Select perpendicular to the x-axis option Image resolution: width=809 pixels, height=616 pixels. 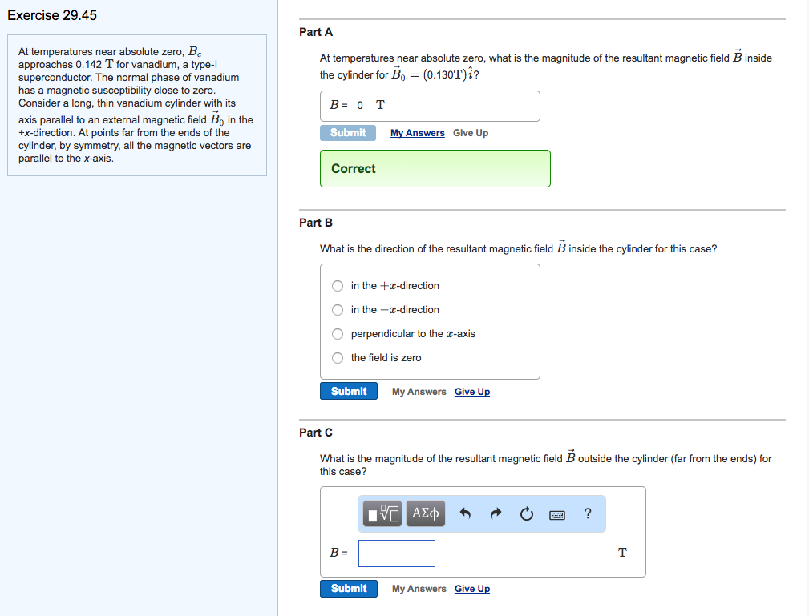tap(338, 334)
